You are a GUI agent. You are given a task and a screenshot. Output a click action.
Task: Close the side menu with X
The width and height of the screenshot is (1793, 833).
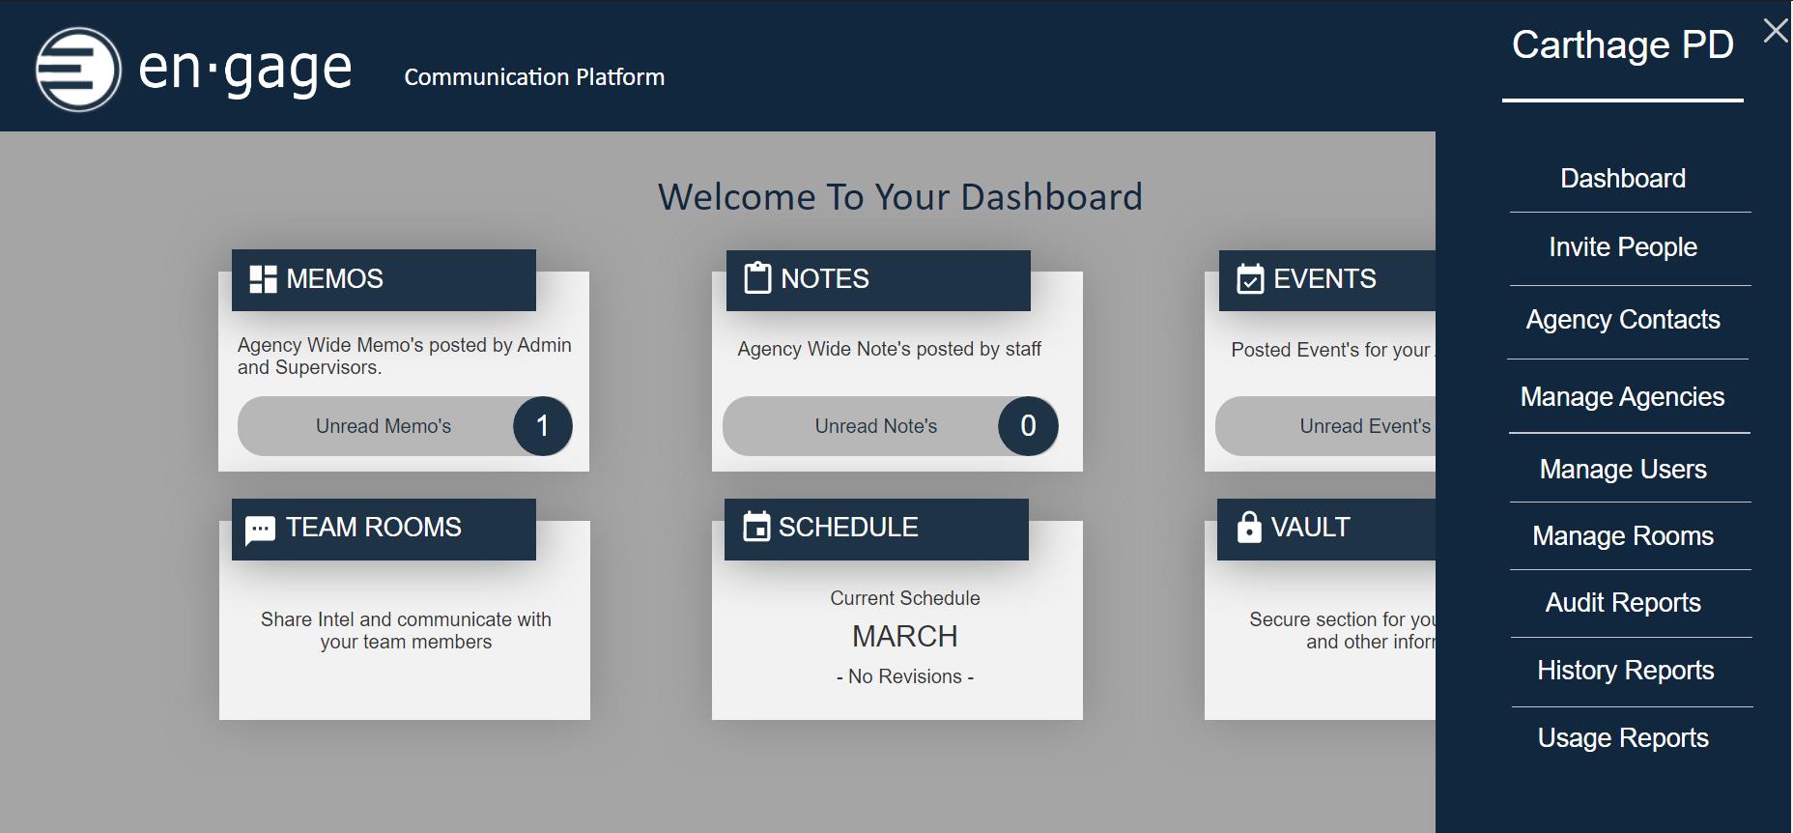pyautogui.click(x=1776, y=31)
